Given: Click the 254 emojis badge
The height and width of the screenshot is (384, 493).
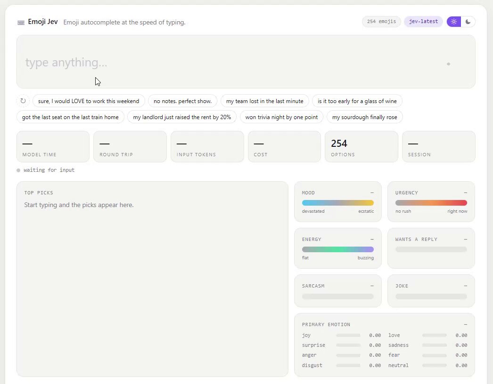Looking at the screenshot, I should pos(381,22).
